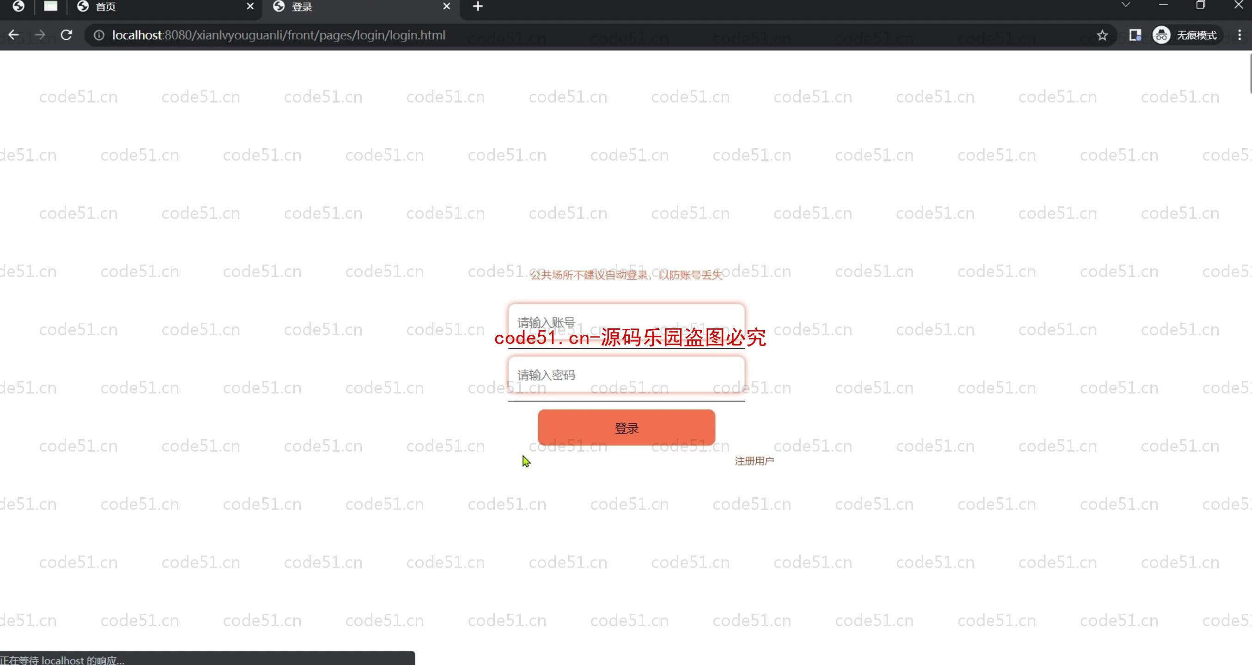Click the browser back arrow
Image resolution: width=1252 pixels, height=665 pixels.
(13, 35)
